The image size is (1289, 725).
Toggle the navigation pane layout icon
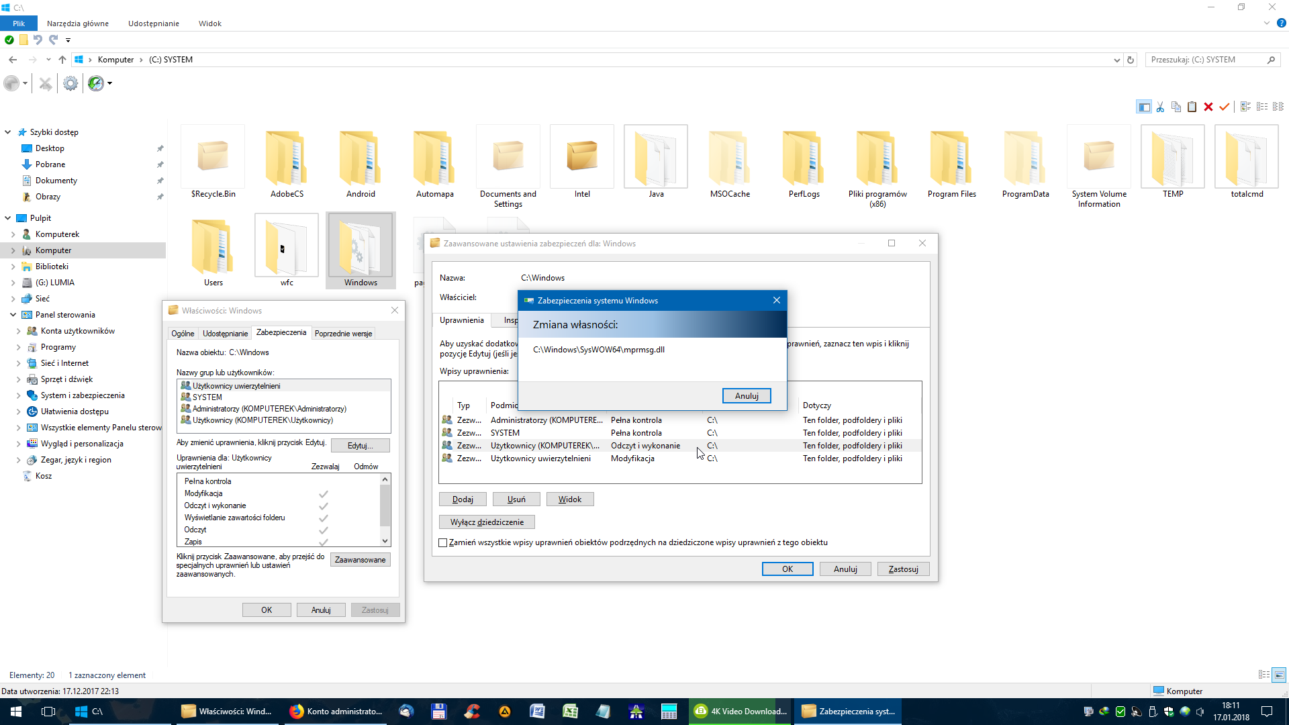(x=1144, y=107)
